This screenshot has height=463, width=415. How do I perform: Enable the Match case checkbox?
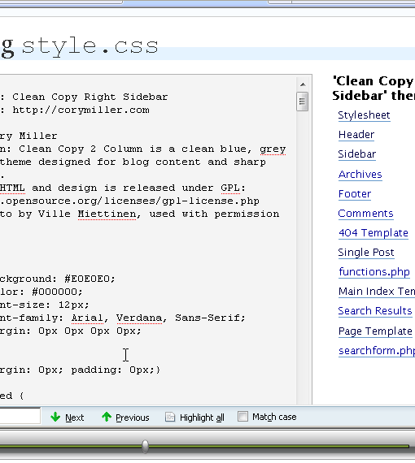pos(242,417)
